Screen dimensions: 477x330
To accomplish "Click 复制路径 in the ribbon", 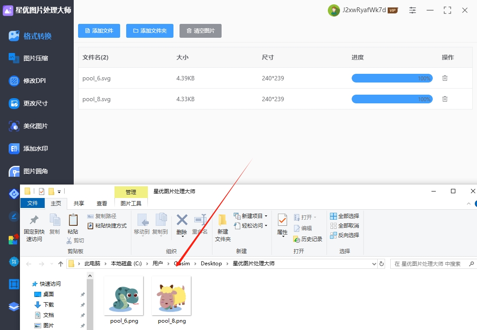I will point(101,216).
